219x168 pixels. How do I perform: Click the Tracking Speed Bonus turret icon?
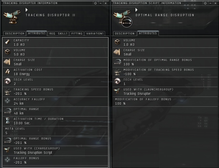click(x=7, y=91)
